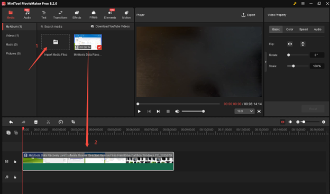This screenshot has height=194, width=330.
Task: Click the scale value 100% field
Action: pyautogui.click(x=317, y=66)
